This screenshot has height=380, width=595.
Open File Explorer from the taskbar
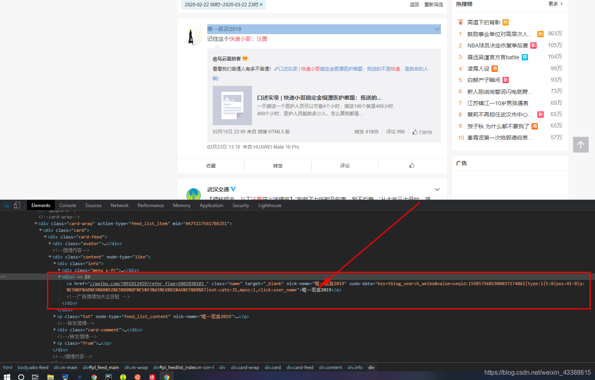[50, 377]
